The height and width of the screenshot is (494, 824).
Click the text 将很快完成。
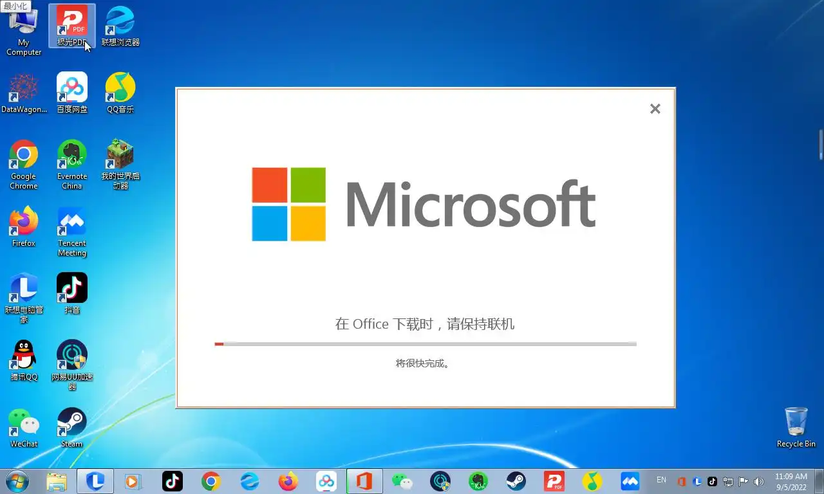(x=423, y=363)
